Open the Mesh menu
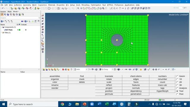The image size is (190, 107). point(34,5)
